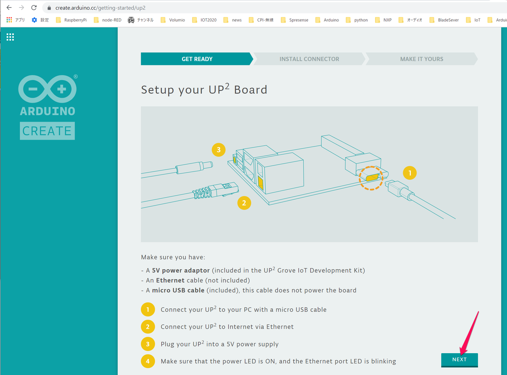Open the IoT bookmark folder
The width and height of the screenshot is (507, 375).
click(473, 20)
